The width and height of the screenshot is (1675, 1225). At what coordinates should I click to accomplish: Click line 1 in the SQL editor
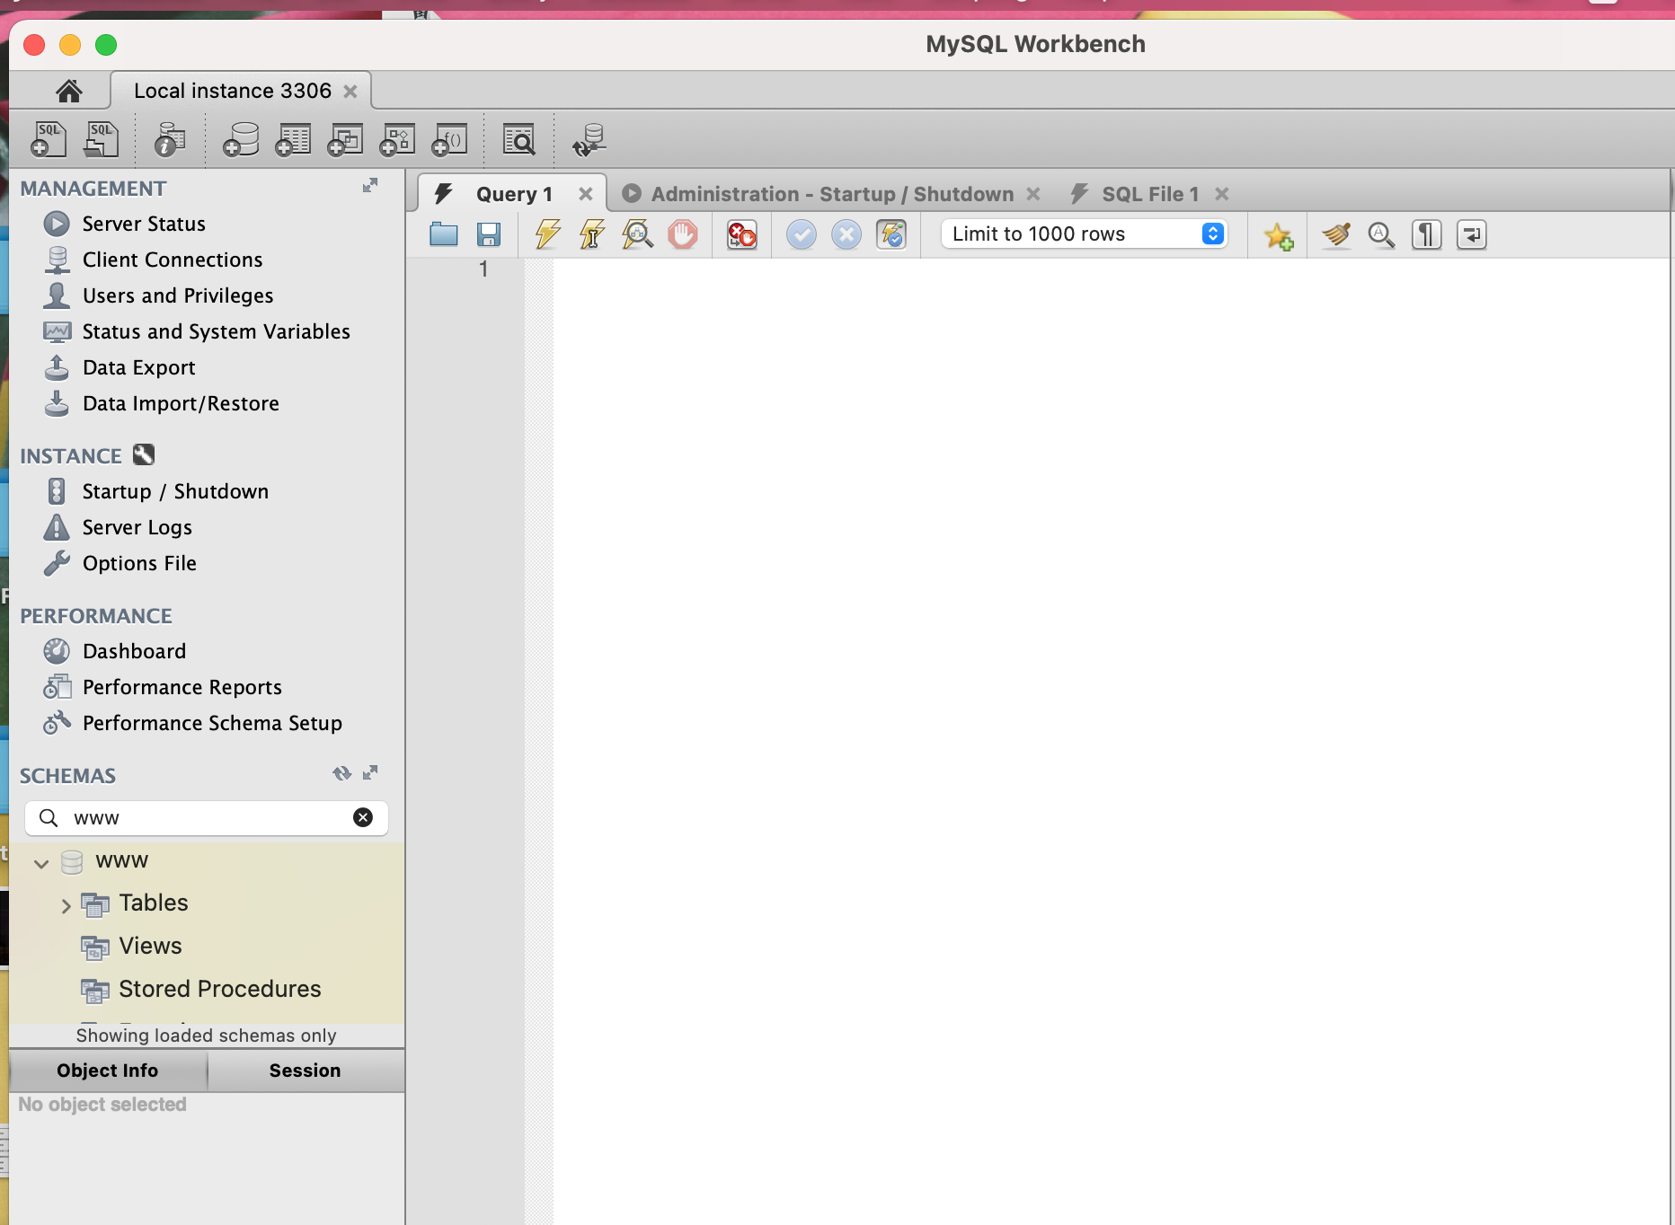pos(1111,269)
